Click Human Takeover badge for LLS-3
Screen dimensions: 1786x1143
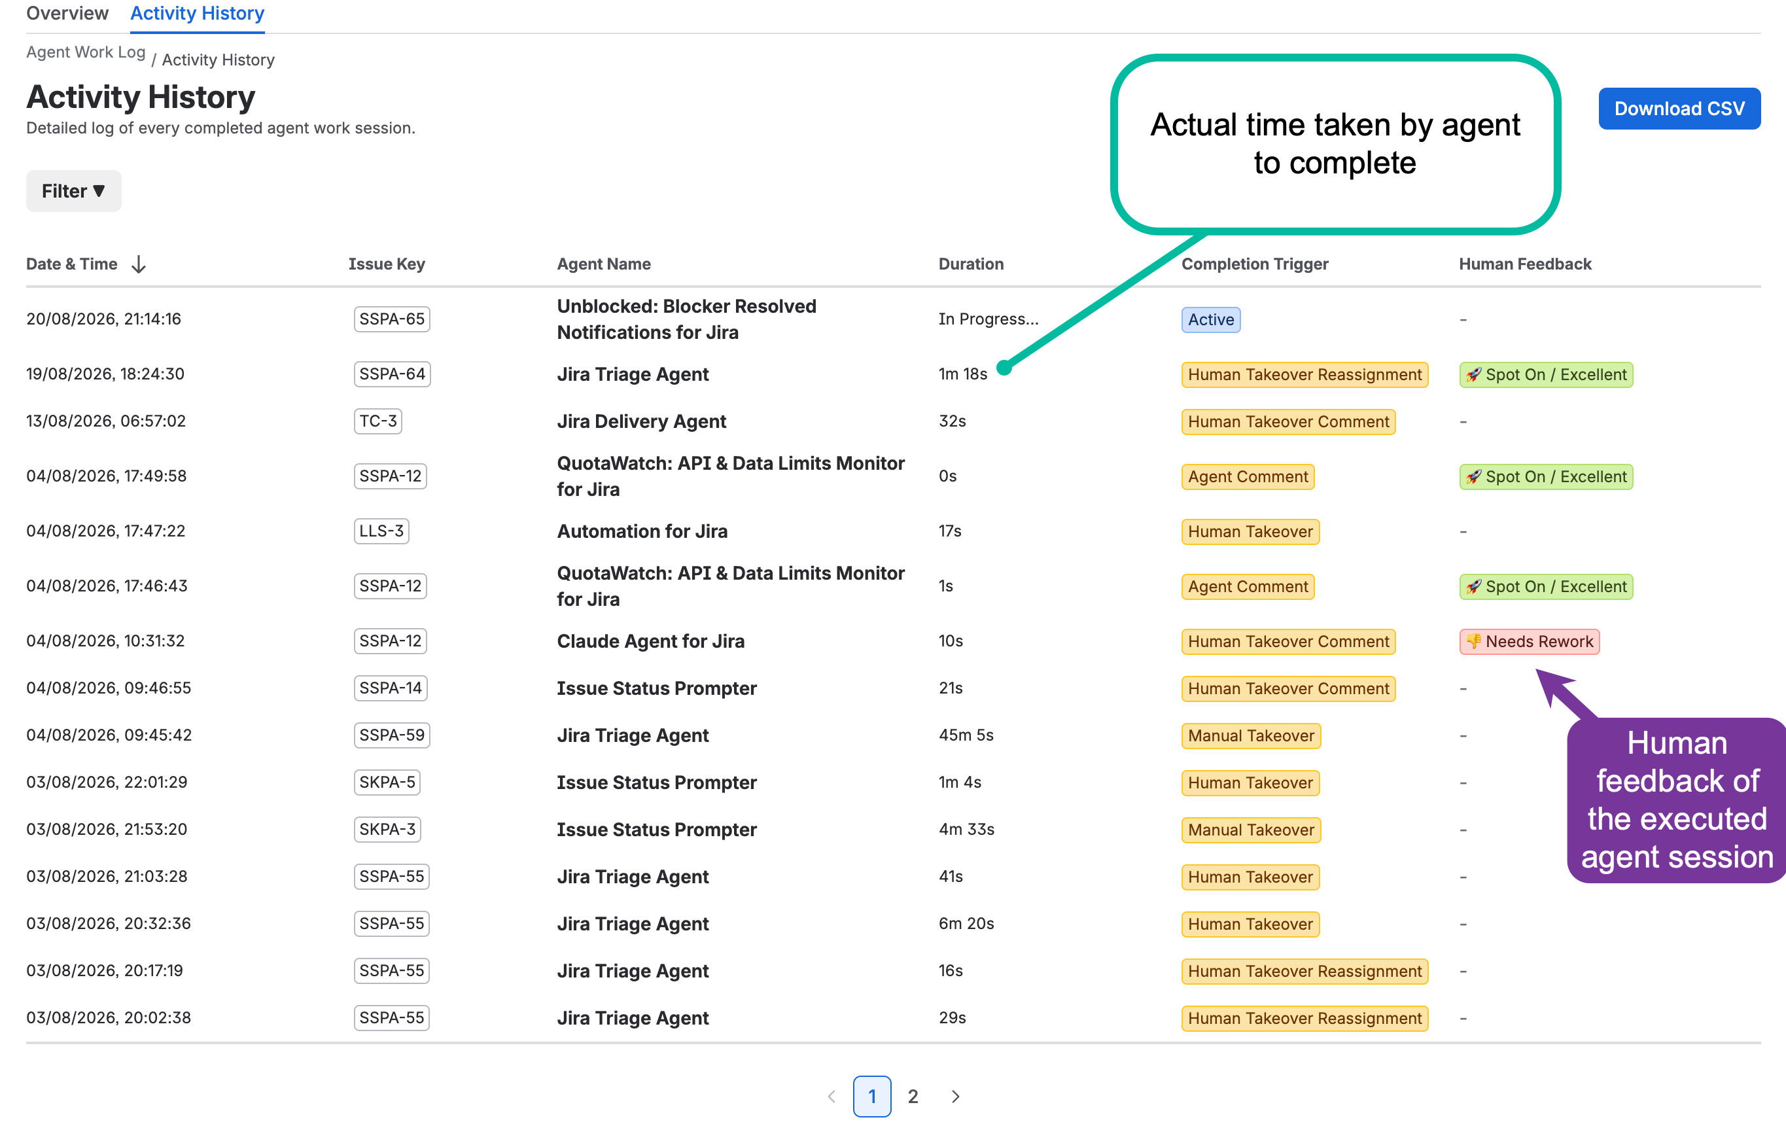click(x=1250, y=532)
